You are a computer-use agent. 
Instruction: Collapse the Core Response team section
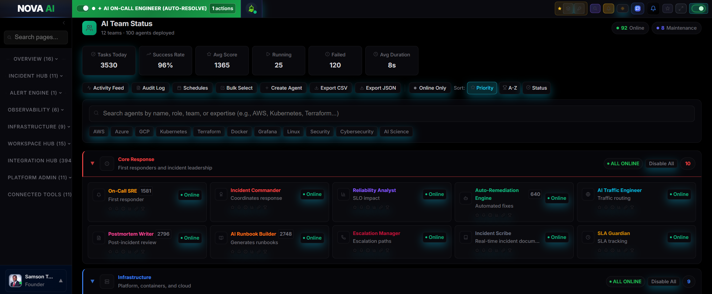tap(92, 163)
